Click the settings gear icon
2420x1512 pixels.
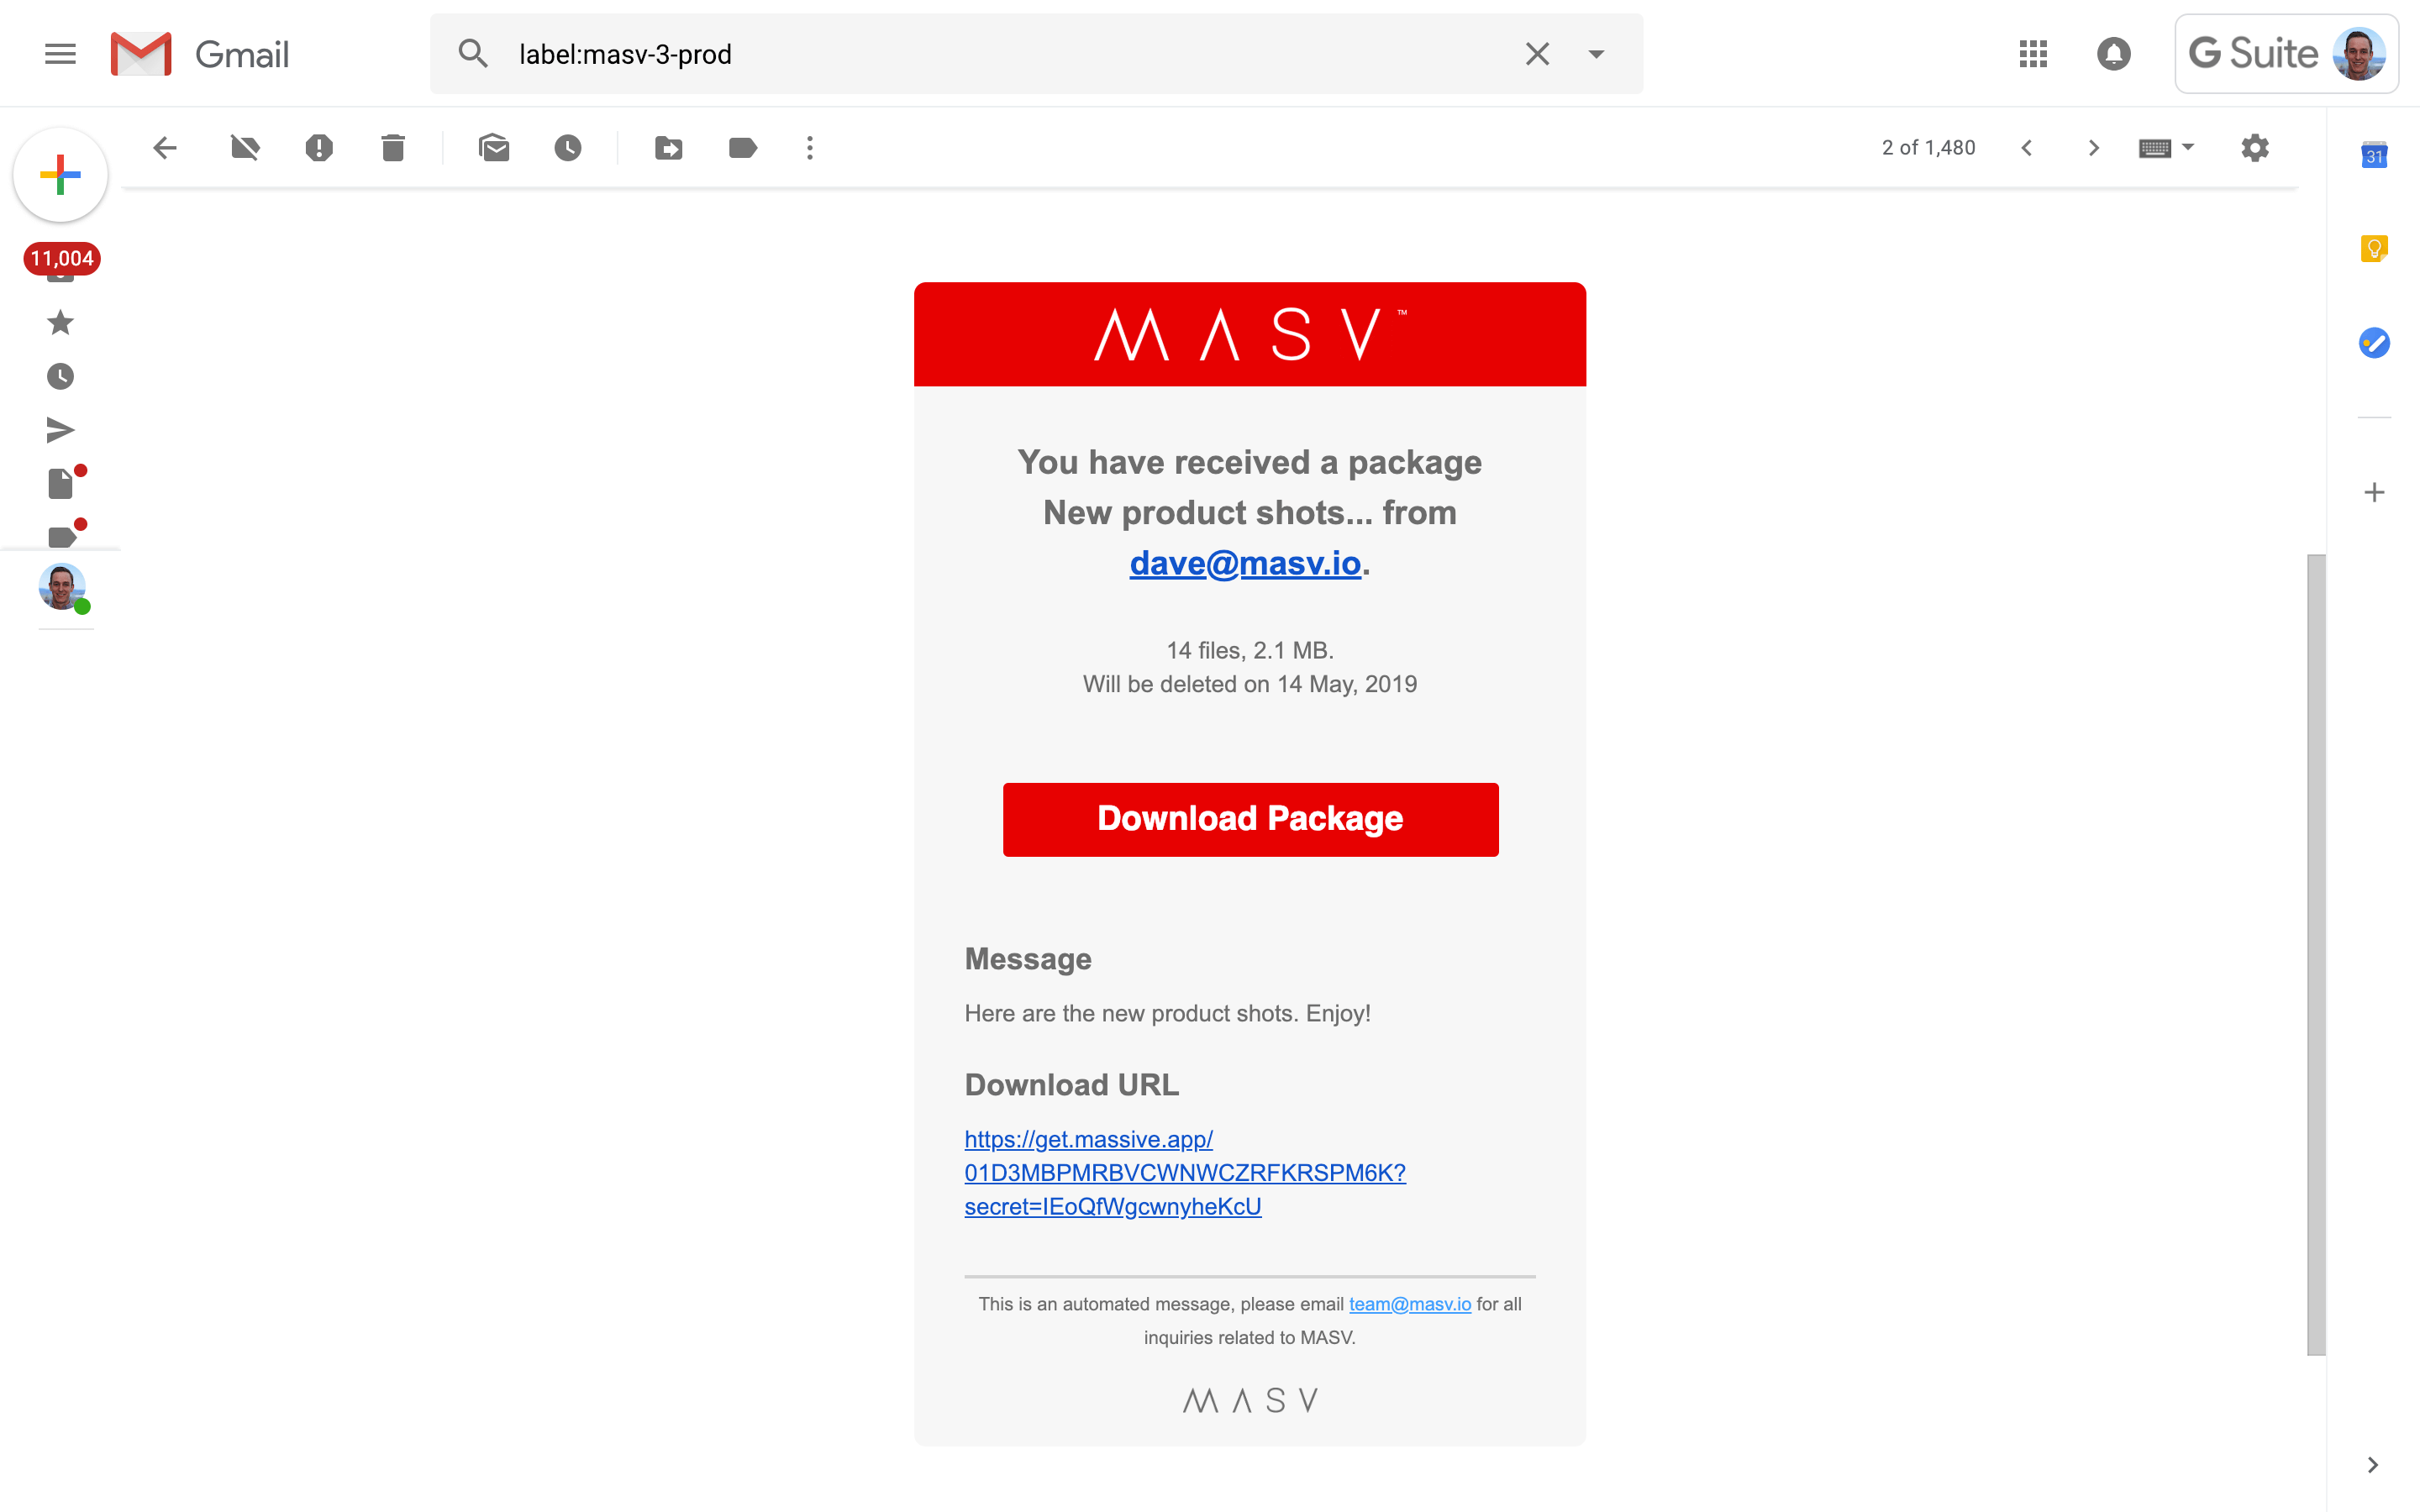coord(2256,148)
